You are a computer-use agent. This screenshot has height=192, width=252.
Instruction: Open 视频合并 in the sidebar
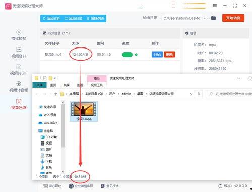[x=19, y=53]
